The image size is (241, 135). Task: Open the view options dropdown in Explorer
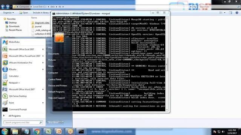pos(225,13)
